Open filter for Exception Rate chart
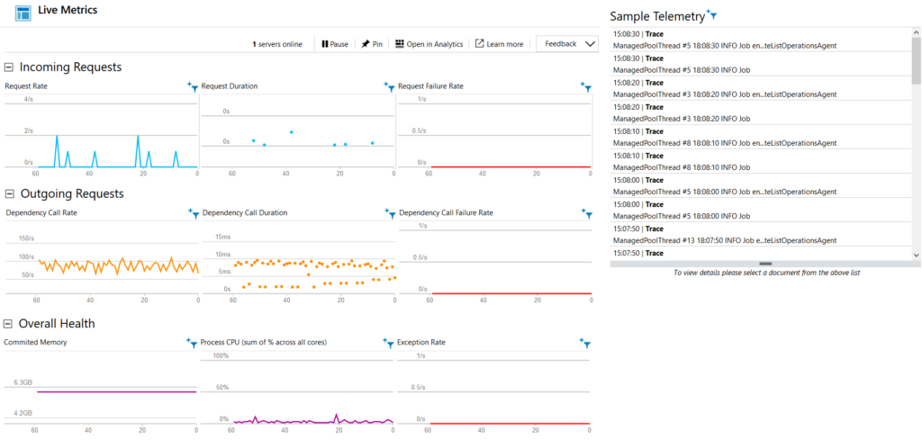The width and height of the screenshot is (922, 448). [585, 343]
